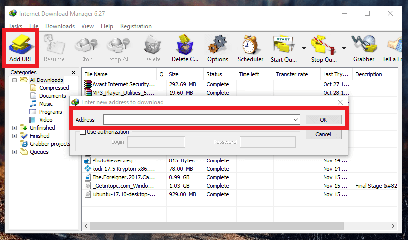Open the Stop Queue dropdown arrow
408x240 pixels.
[344, 48]
